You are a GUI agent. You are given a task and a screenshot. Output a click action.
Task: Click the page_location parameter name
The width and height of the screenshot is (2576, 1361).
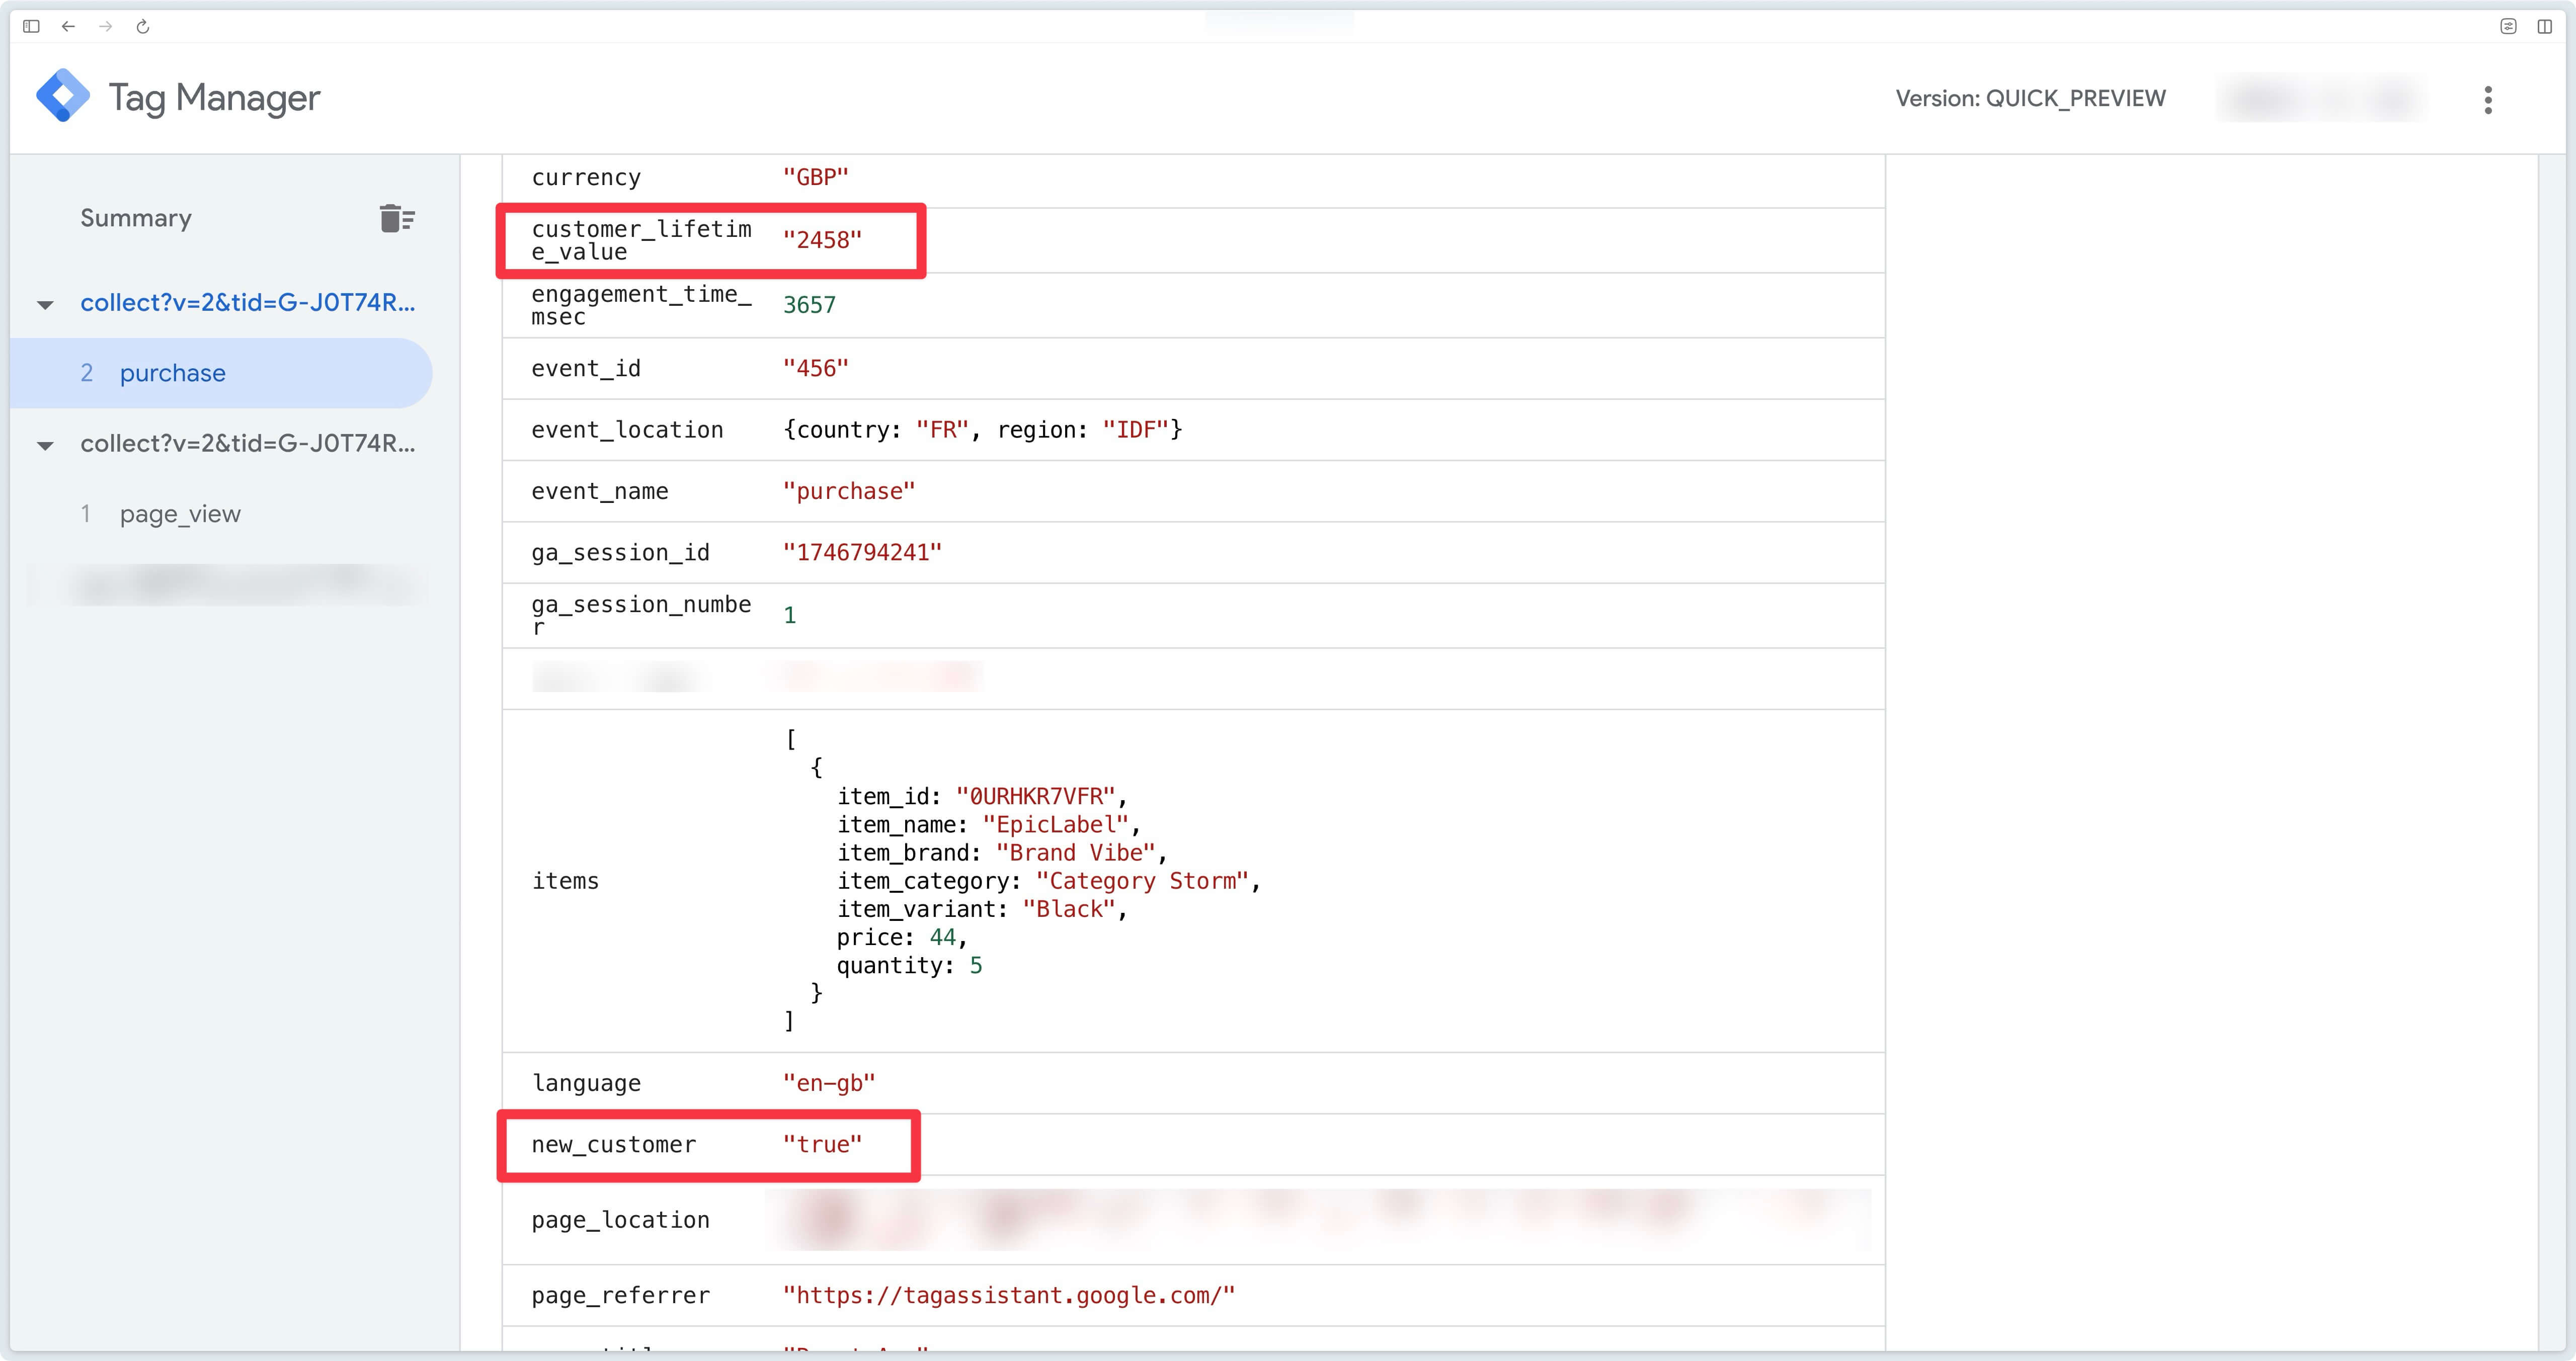tap(620, 1220)
